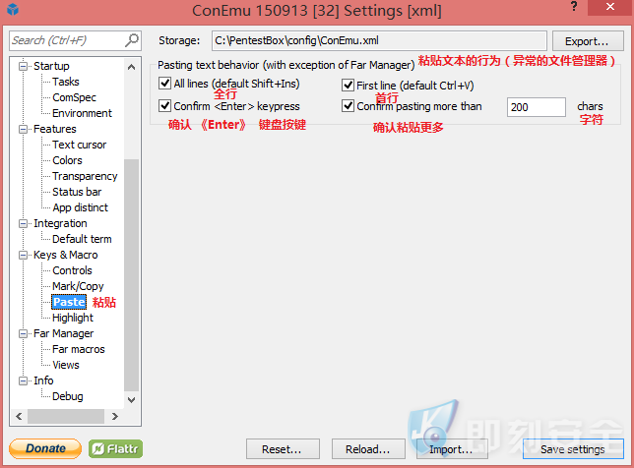The height and width of the screenshot is (468, 634).
Task: Close the ConEmu Settings window
Action: click(x=610, y=7)
